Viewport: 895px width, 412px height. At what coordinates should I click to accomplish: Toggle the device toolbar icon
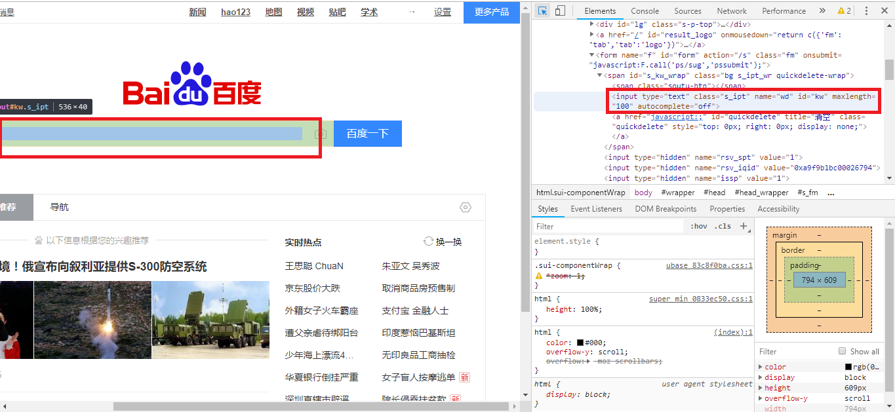pyautogui.click(x=560, y=10)
